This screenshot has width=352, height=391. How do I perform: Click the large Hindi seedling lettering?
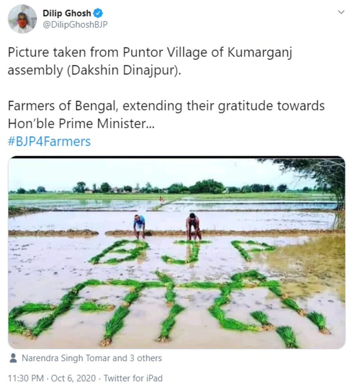click(170, 309)
